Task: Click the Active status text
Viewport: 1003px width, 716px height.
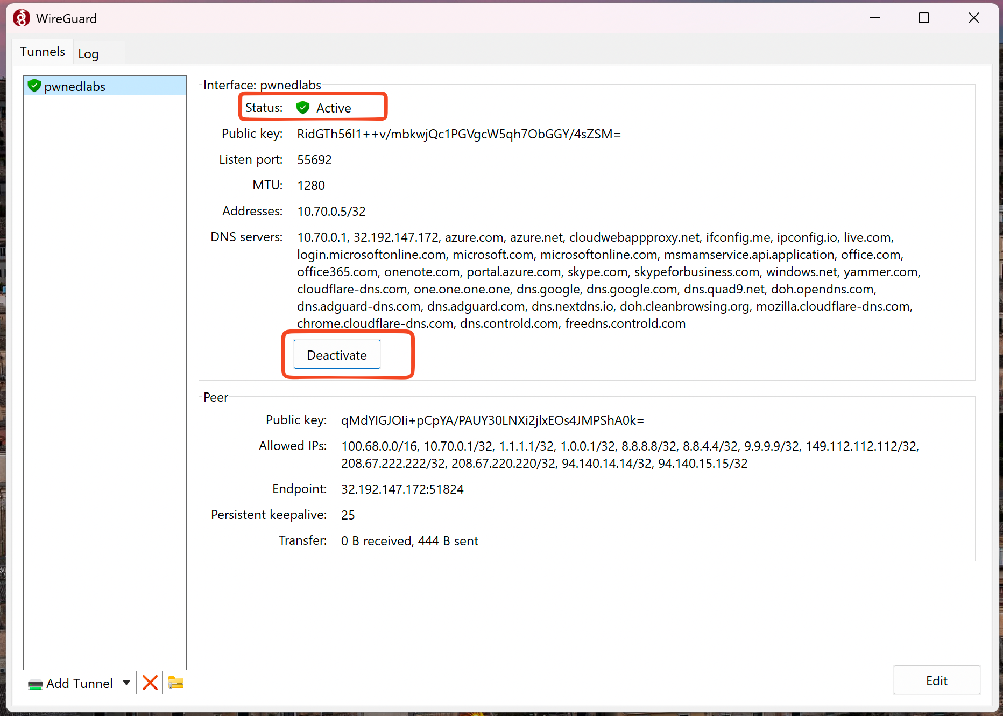Action: [334, 108]
